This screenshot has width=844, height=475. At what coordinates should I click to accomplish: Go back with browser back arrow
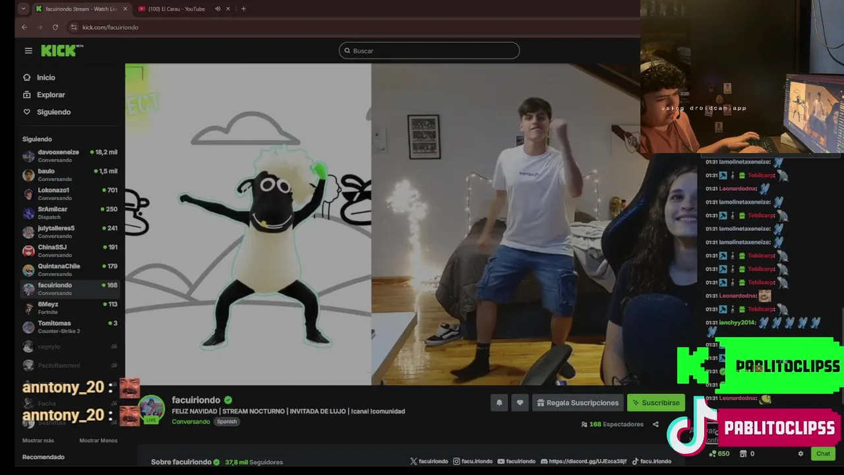[x=24, y=27]
